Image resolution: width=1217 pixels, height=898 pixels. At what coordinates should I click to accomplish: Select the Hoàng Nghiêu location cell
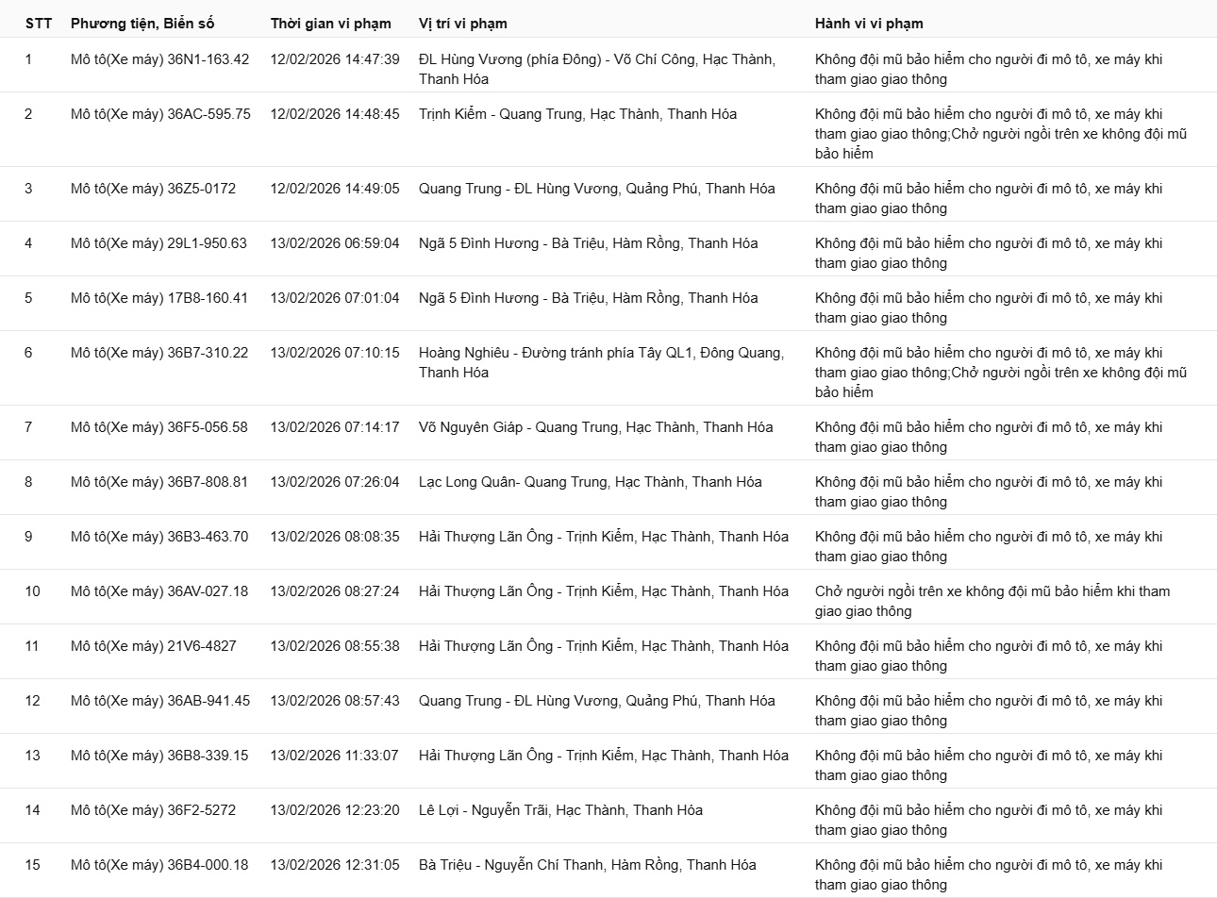click(600, 362)
